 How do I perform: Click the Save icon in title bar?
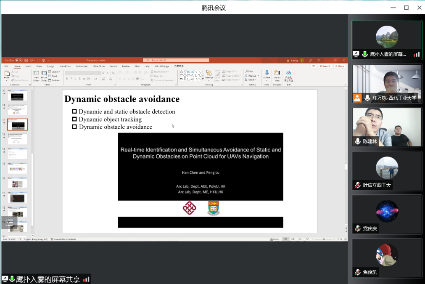(26, 61)
